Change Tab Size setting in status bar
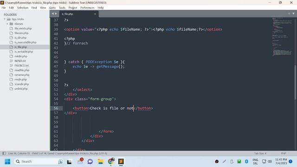 click(260, 154)
